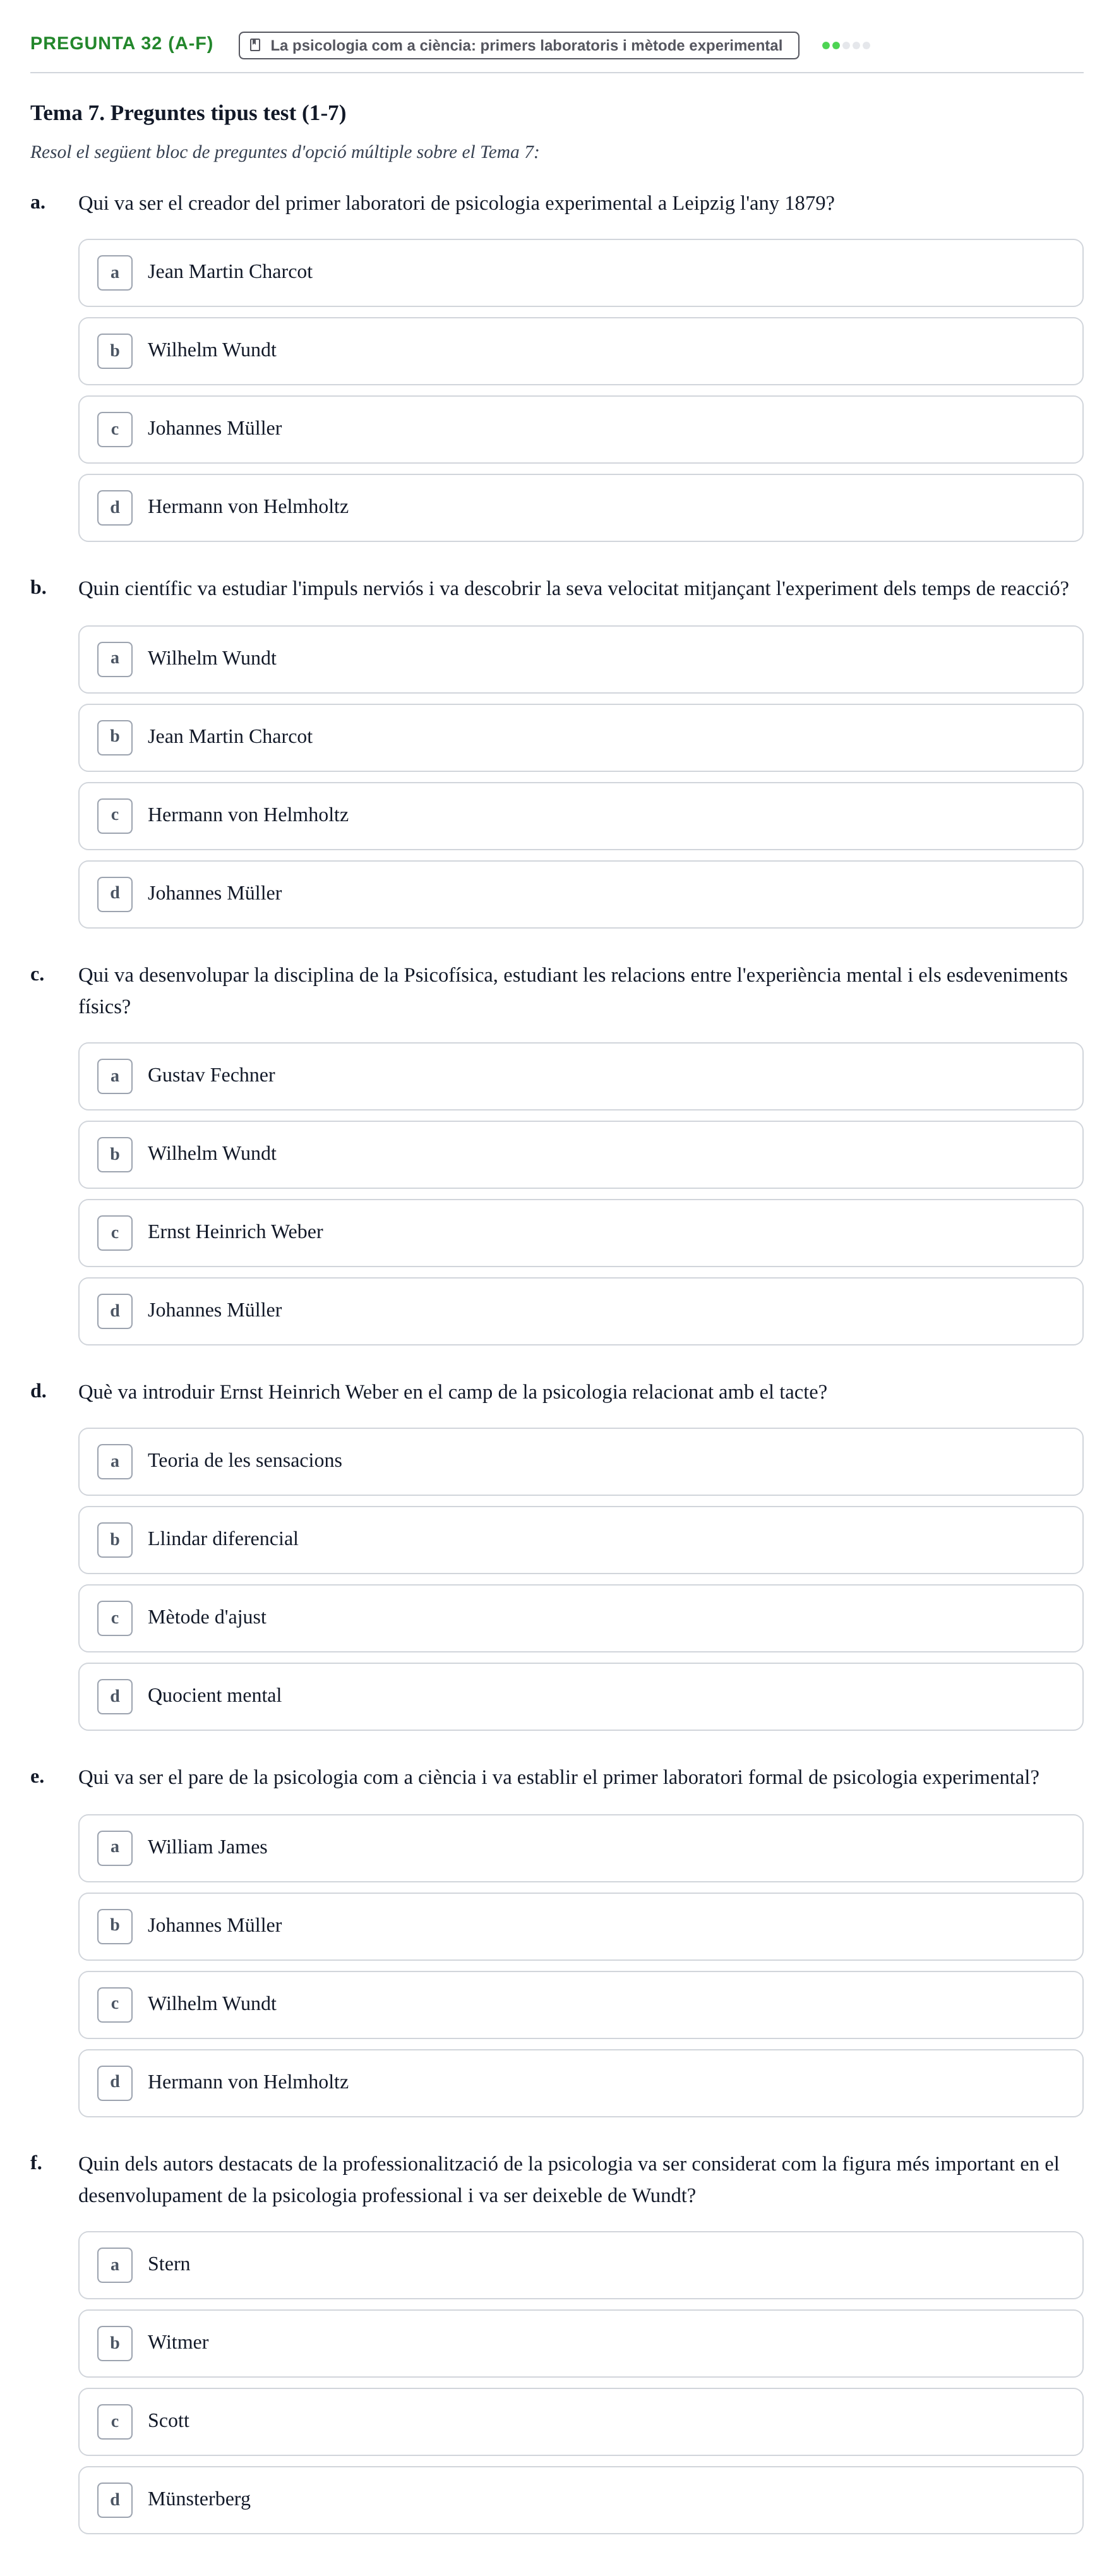This screenshot has height=2576, width=1114.
Task: Select Münsterberg for question f
Action: pos(580,2500)
